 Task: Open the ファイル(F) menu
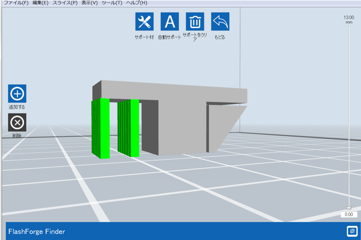point(16,3)
